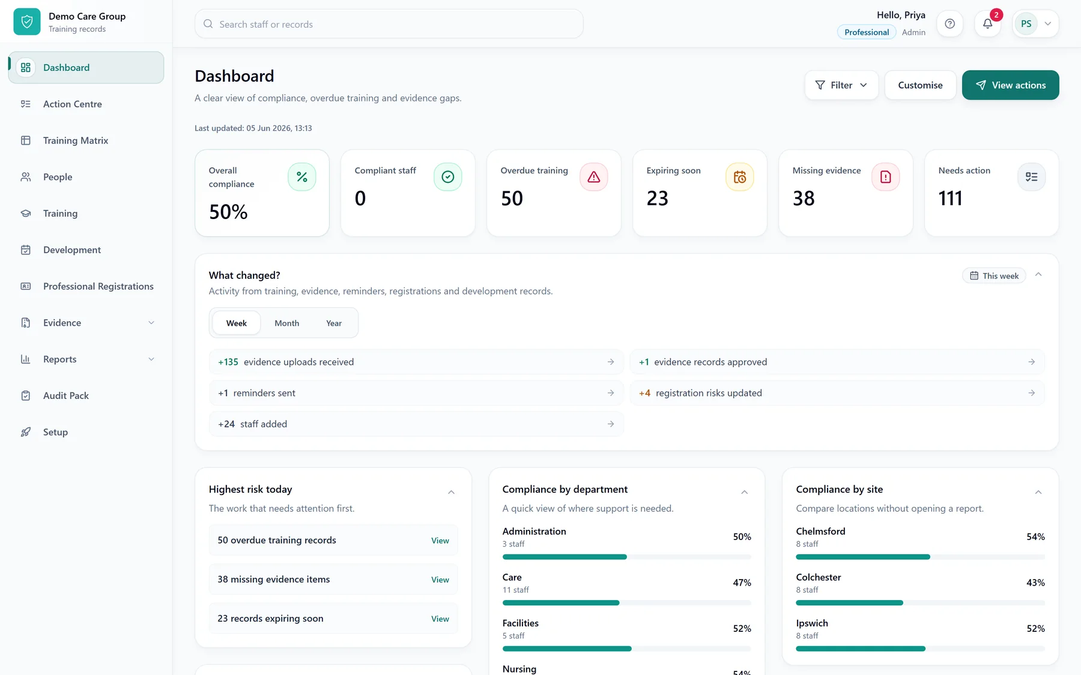
Task: Click the Search staff or records field
Action: tap(389, 24)
